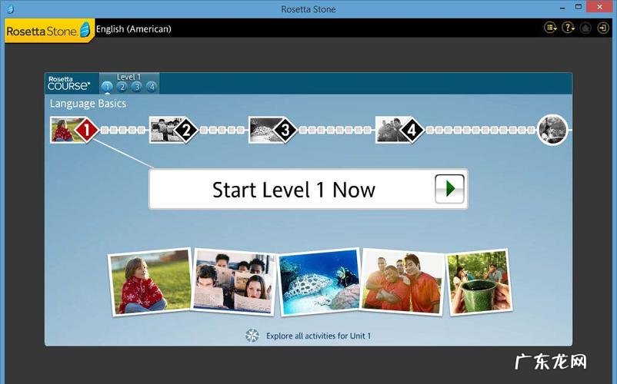Click the red lesson 1 diamond marker

87,130
